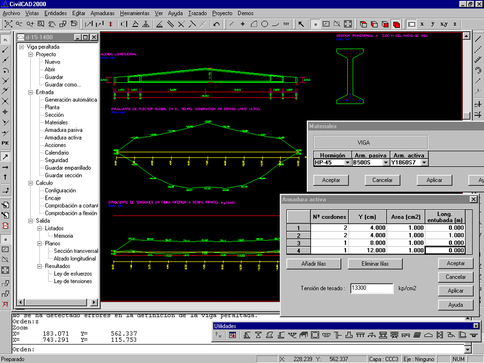
Task: Click the x axis toolbar button
Action: point(422,24)
